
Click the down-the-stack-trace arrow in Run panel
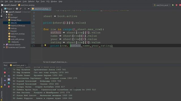click(9, 72)
